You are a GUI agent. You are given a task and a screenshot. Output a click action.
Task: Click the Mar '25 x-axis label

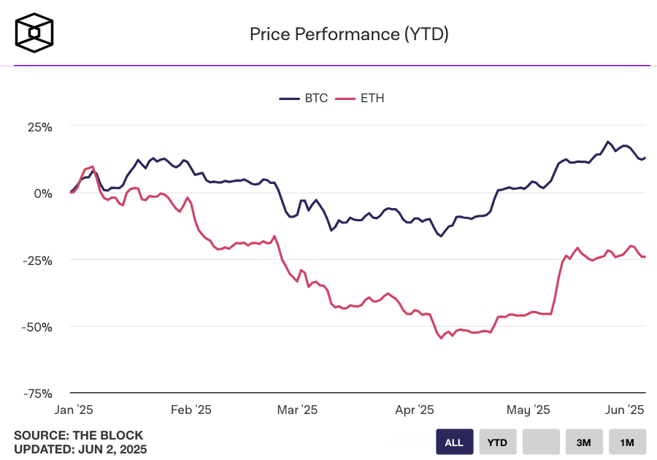pyautogui.click(x=296, y=410)
